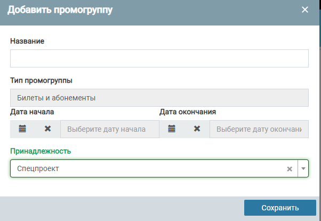Click the end date input field

tap(259, 129)
